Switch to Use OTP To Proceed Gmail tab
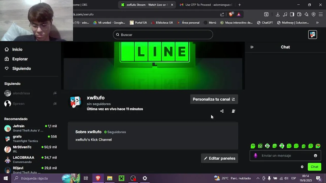326x183 pixels. click(206, 5)
